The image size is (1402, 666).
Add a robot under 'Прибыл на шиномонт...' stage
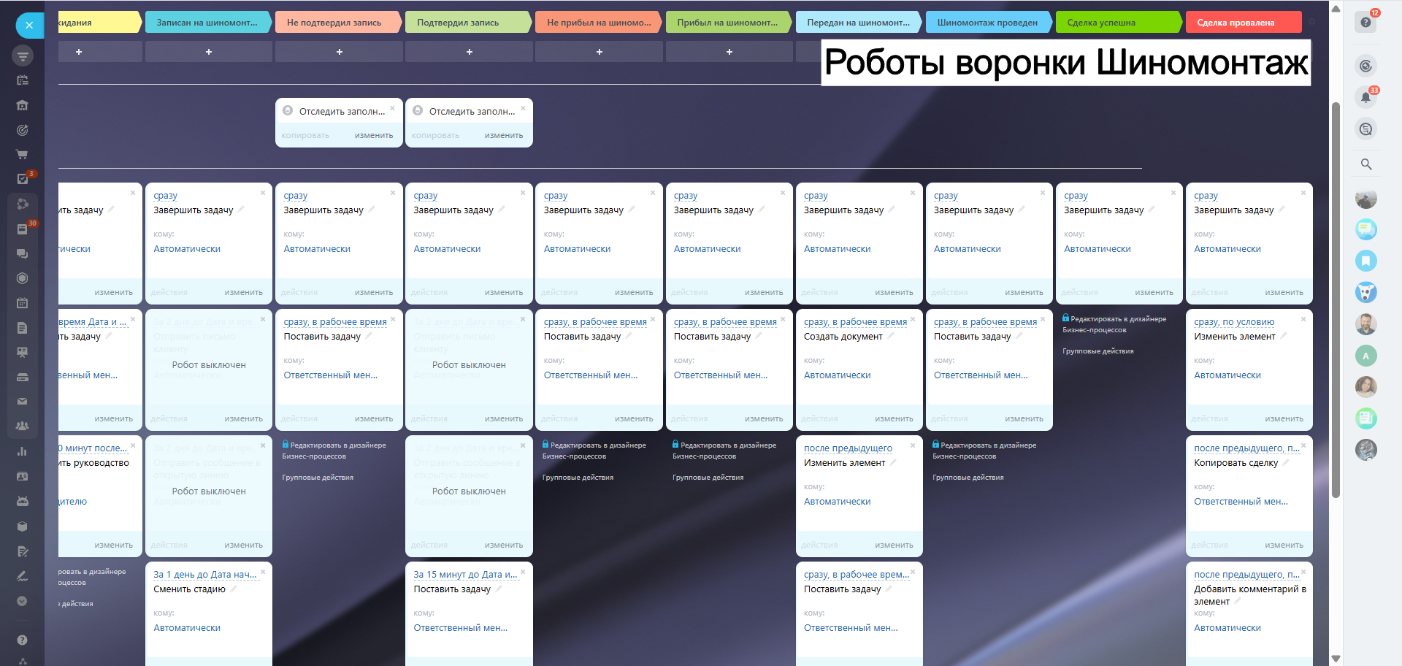(729, 52)
